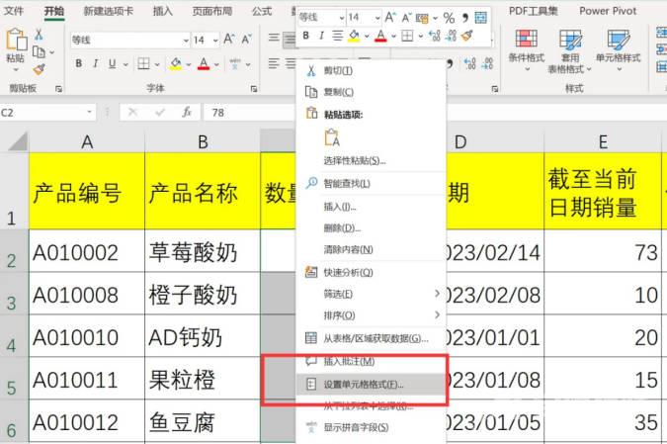
Task: Open ribbon font color dropdown arrow
Action: pos(216,64)
